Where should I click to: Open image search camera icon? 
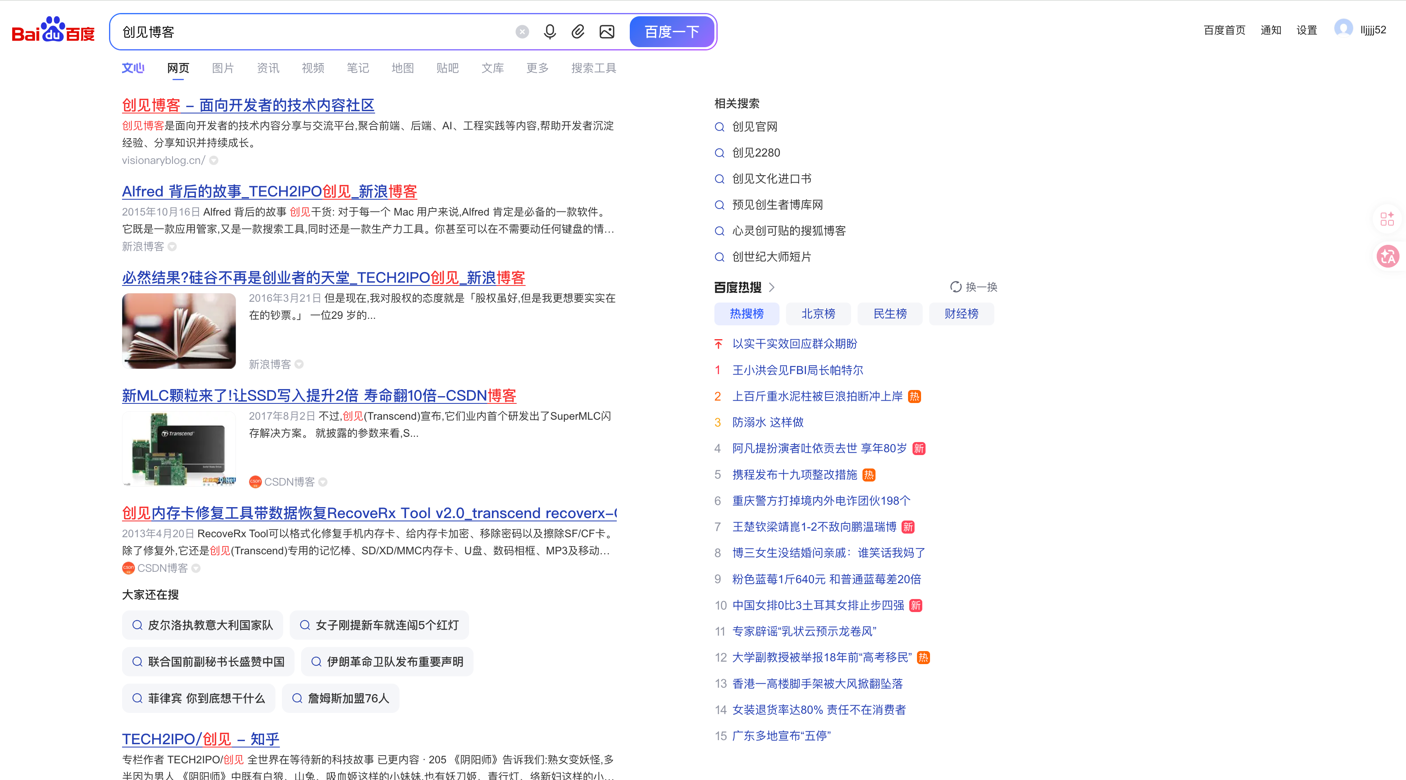pyautogui.click(x=607, y=32)
